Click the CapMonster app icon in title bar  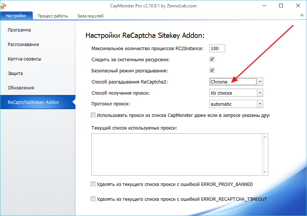[3, 6]
